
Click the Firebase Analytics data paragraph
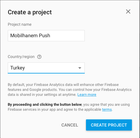tap(70, 90)
